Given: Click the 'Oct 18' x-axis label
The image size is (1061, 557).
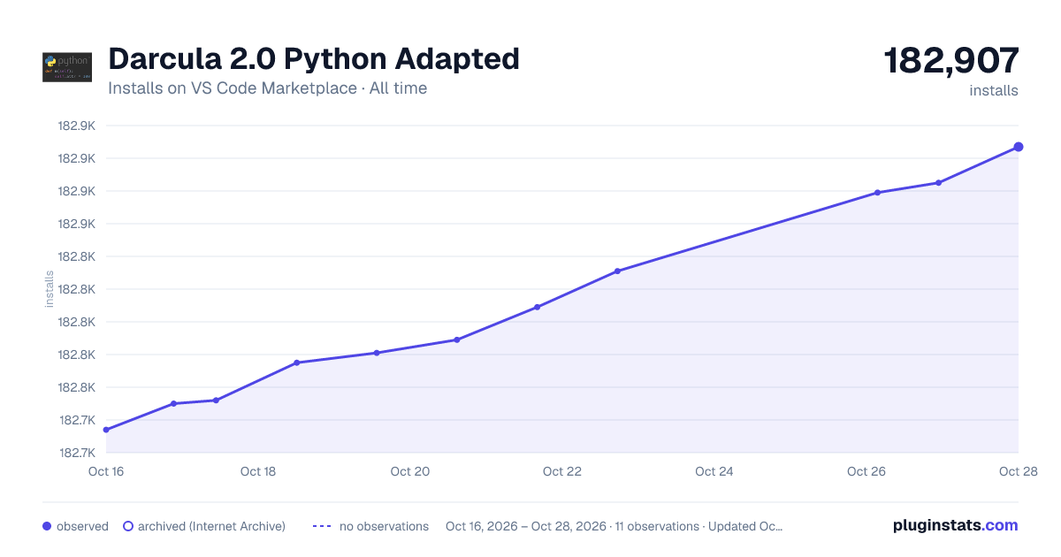Looking at the screenshot, I should tap(258, 471).
